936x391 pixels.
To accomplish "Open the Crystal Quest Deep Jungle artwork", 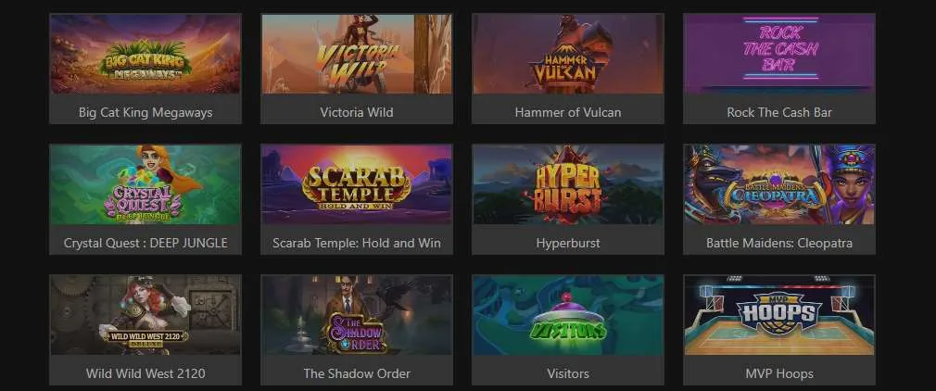I will [145, 184].
